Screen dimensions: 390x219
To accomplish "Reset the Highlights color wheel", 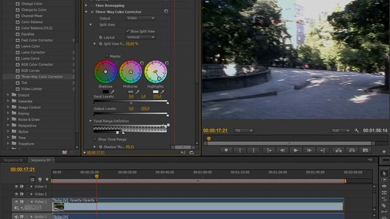I will [x=166, y=63].
